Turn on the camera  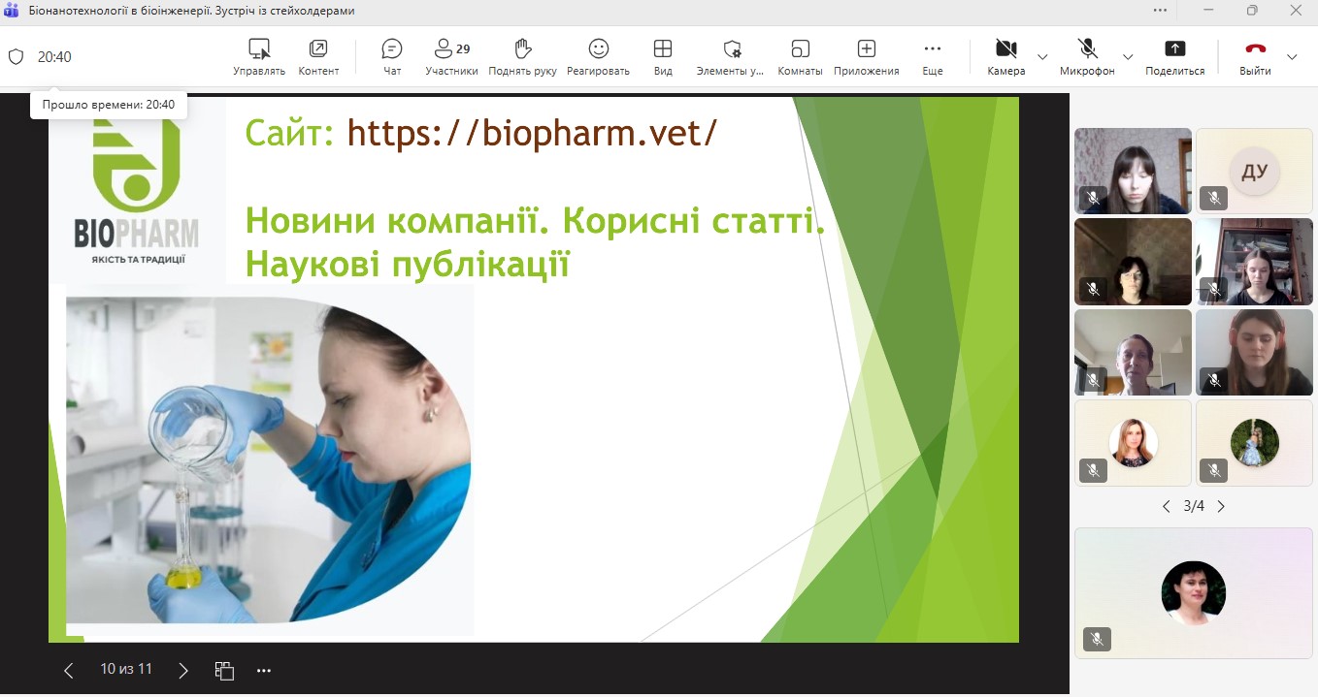pos(1005,56)
